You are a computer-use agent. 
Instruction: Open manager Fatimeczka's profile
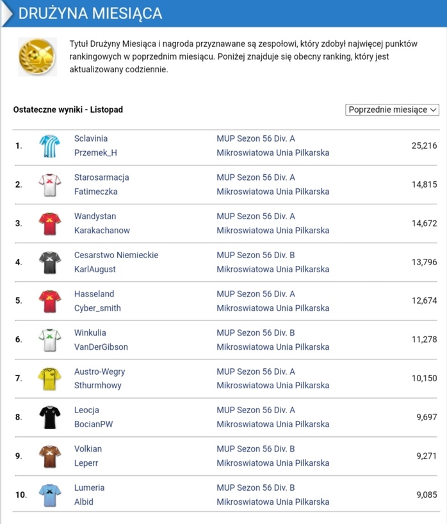pyautogui.click(x=96, y=192)
